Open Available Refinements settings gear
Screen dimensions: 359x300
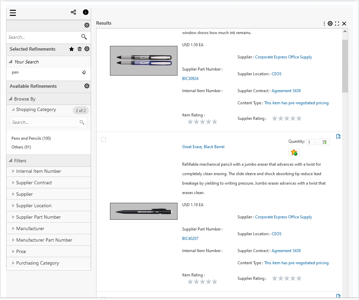pos(87,86)
